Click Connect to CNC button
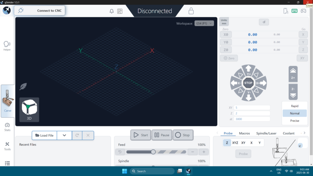Screen dimensions: 313x176 [39, 11]
